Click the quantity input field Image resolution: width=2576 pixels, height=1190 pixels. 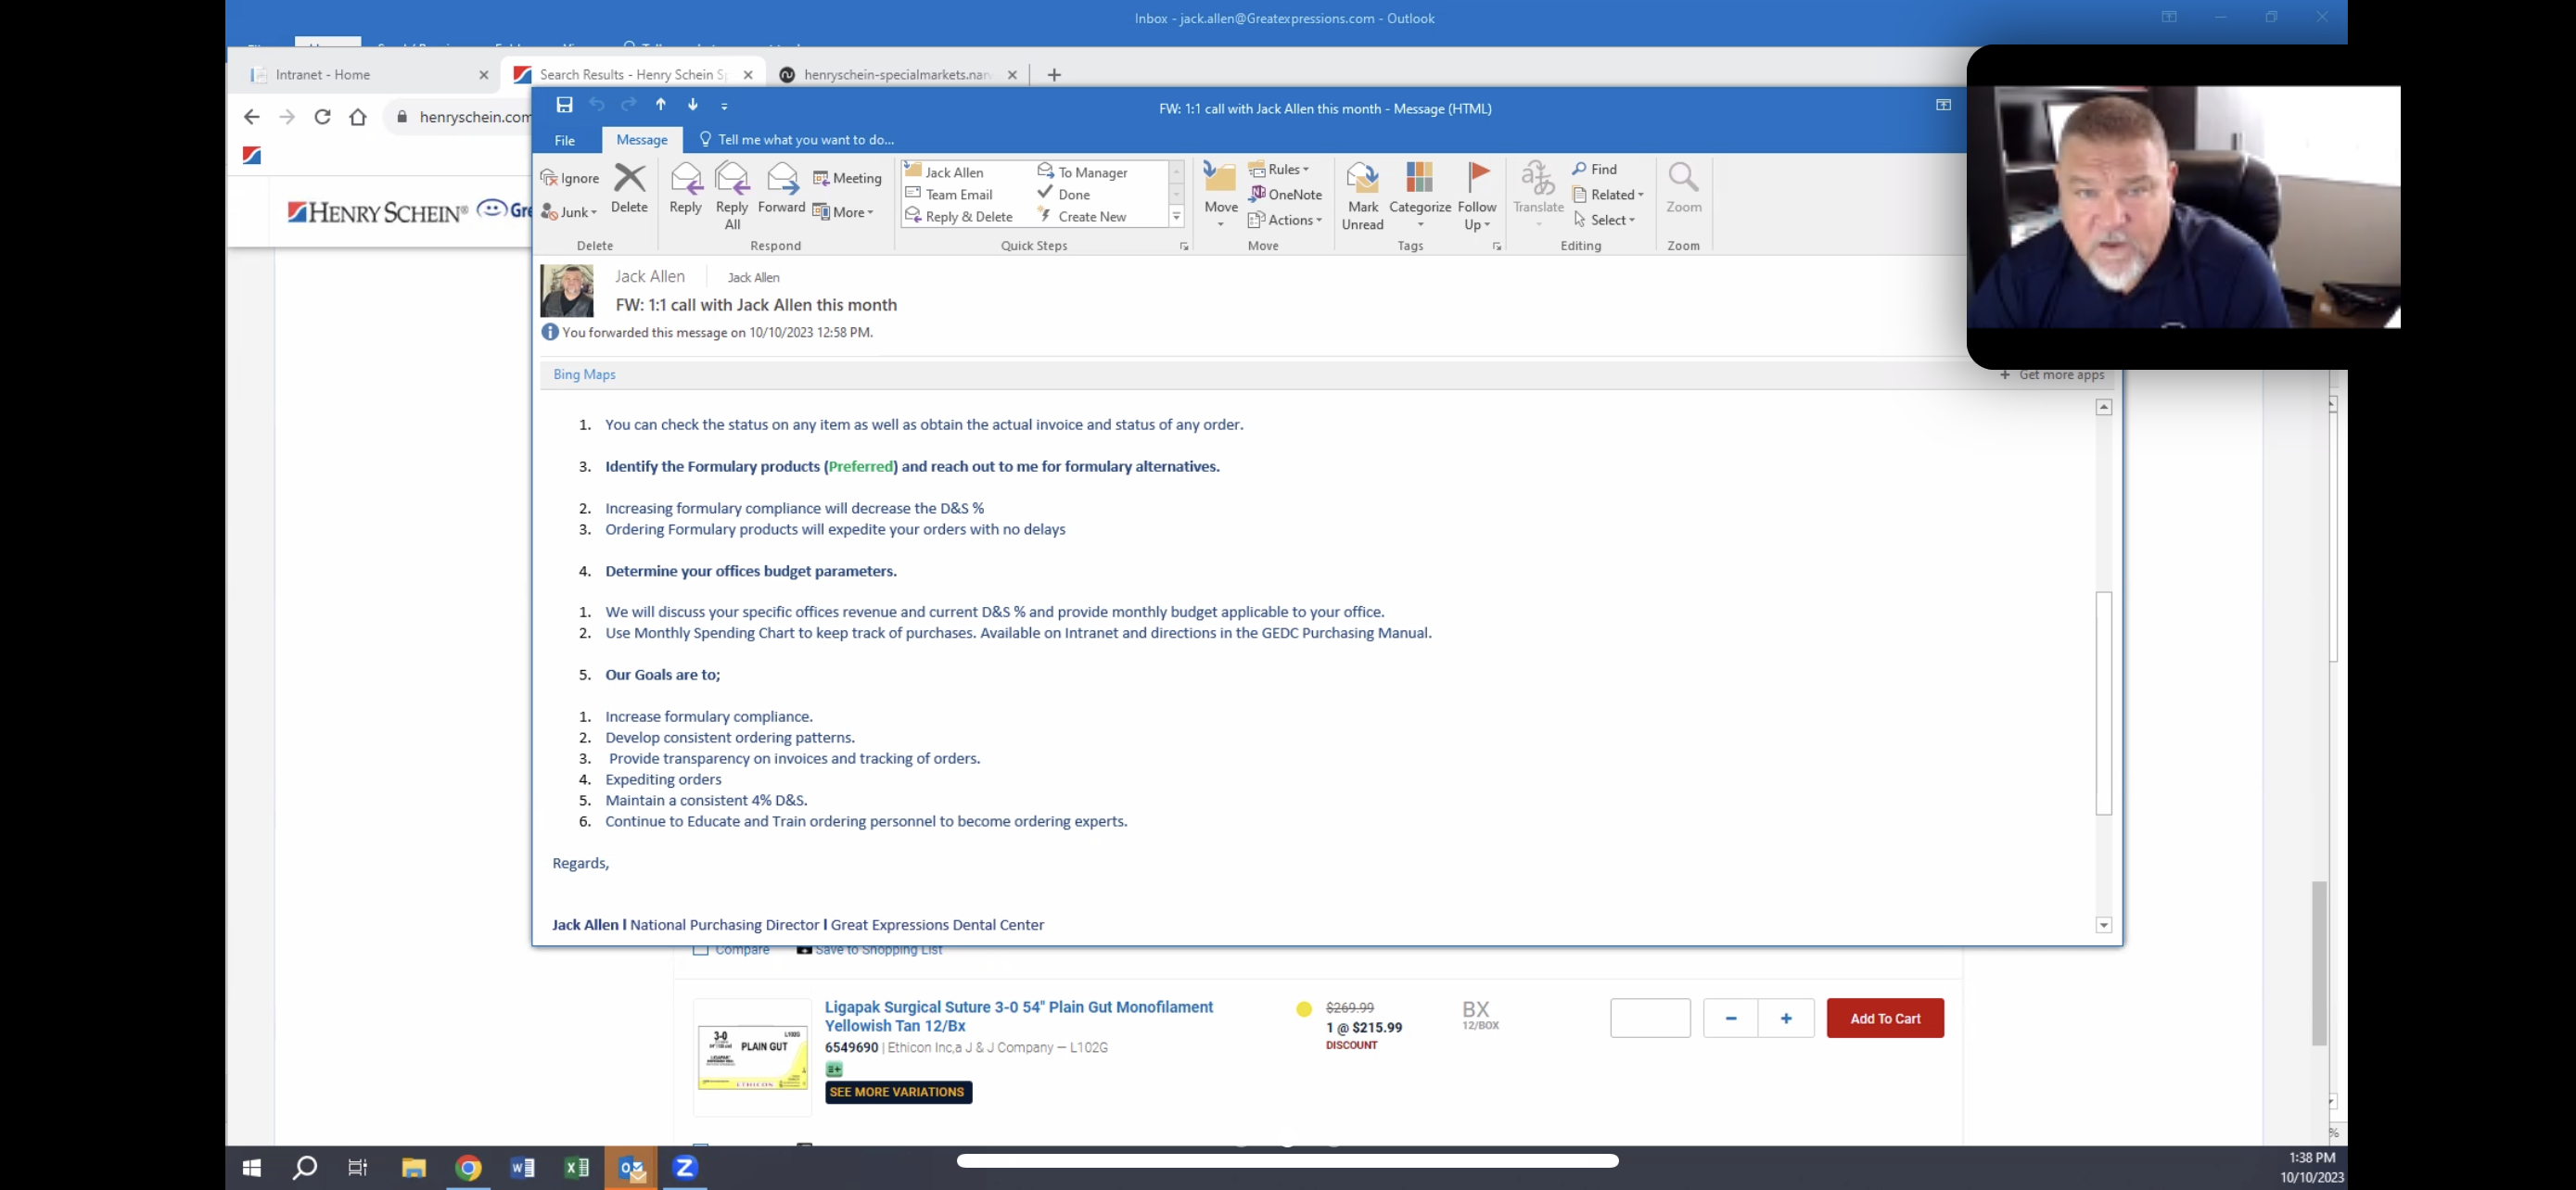coord(1649,1019)
